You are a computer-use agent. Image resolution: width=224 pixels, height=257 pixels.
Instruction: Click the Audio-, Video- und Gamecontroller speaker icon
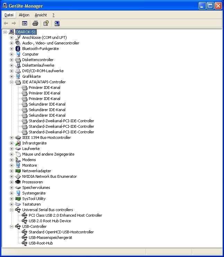[x=18, y=43]
